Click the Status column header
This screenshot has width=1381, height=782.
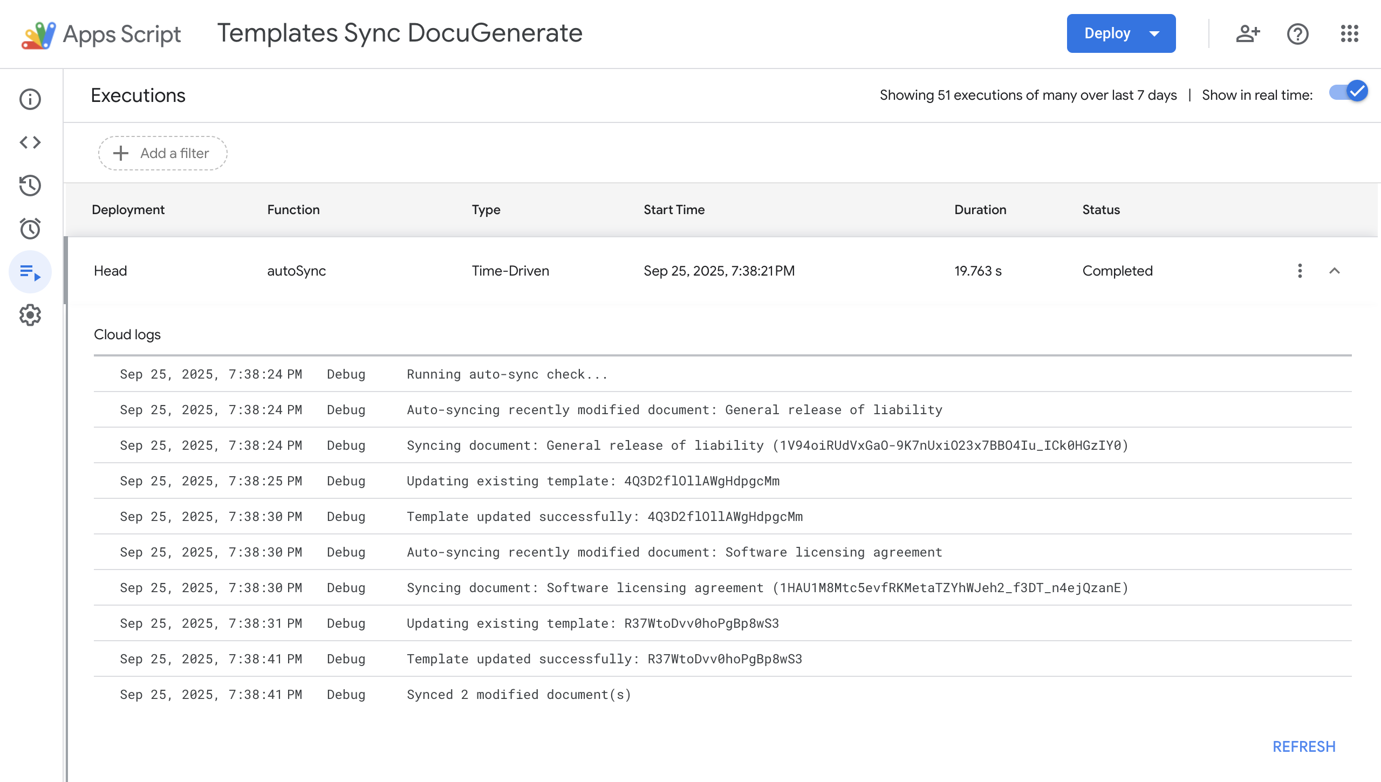(1101, 210)
